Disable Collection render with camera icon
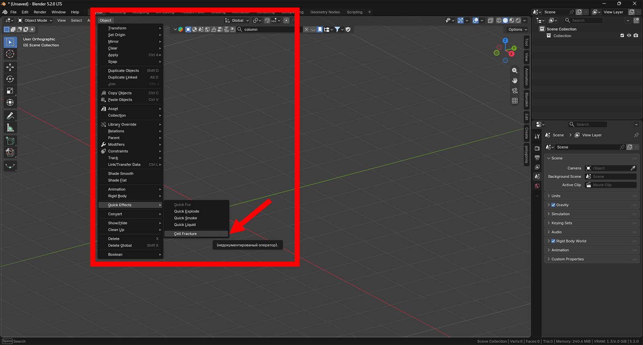The image size is (643, 345). click(x=636, y=36)
